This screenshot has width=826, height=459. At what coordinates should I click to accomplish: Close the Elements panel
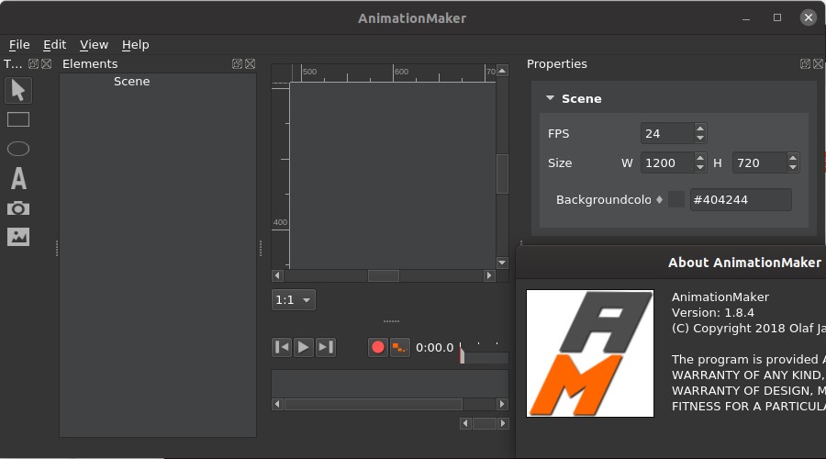(251, 63)
